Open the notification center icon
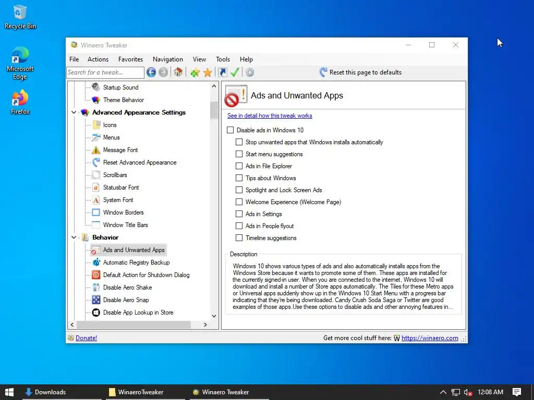 517,392
